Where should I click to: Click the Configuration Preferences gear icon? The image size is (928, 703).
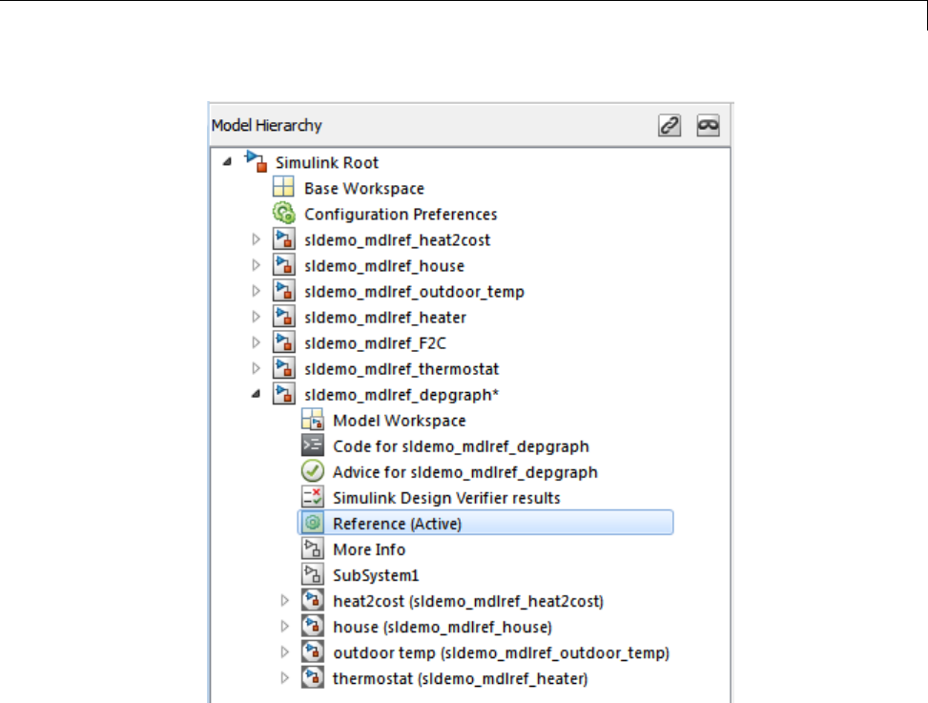click(x=283, y=214)
